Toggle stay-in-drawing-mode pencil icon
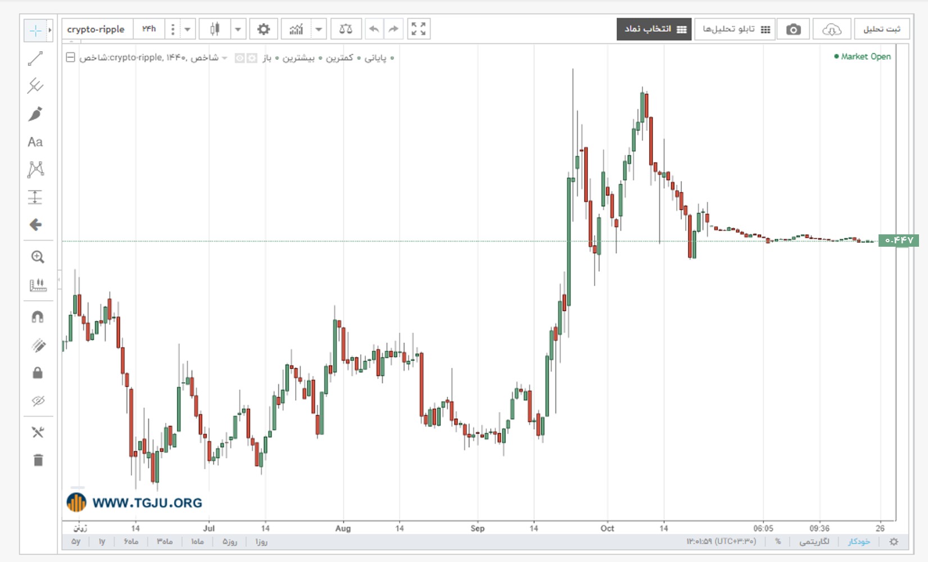Viewport: 928px width, 562px height. tap(38, 345)
